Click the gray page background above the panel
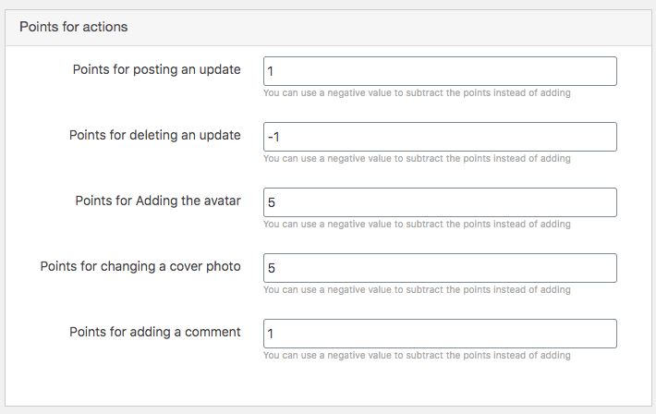The image size is (656, 414). (x=328, y=5)
